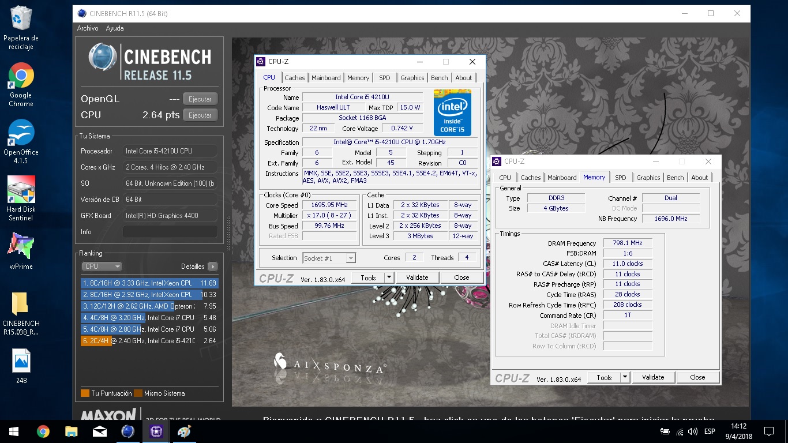
Task: Switch to Graphics tab in front CPU-Z
Action: (x=412, y=78)
